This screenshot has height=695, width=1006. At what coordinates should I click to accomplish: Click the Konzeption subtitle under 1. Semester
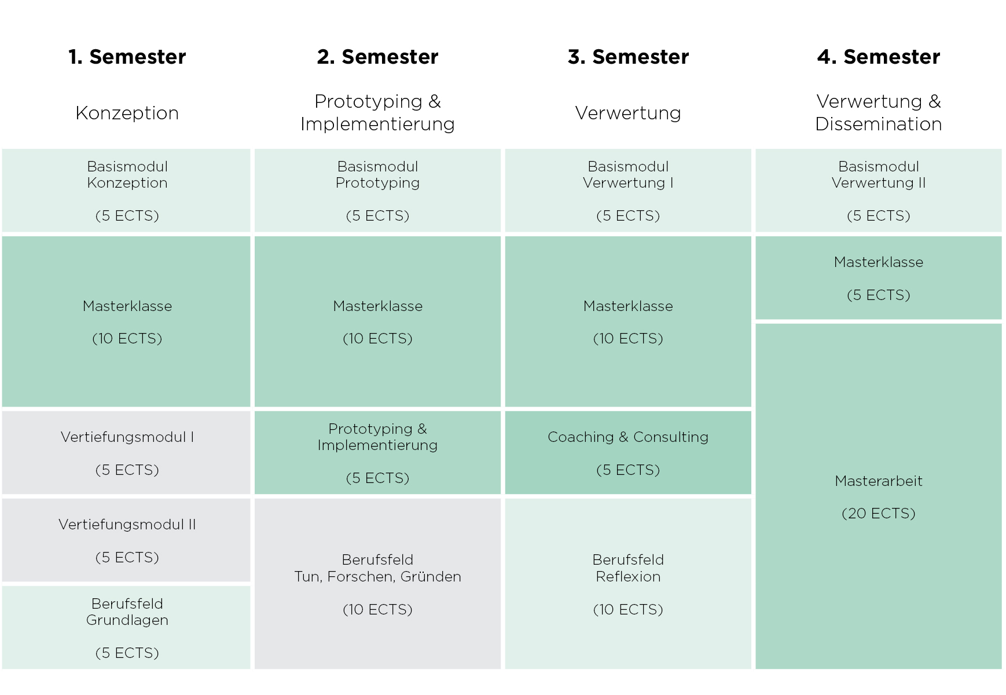click(x=127, y=113)
